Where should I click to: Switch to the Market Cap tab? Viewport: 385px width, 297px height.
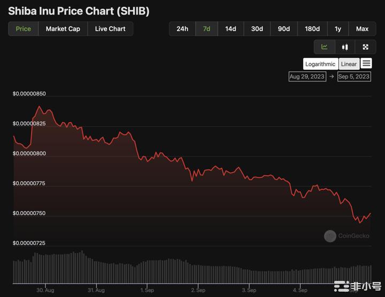click(63, 29)
